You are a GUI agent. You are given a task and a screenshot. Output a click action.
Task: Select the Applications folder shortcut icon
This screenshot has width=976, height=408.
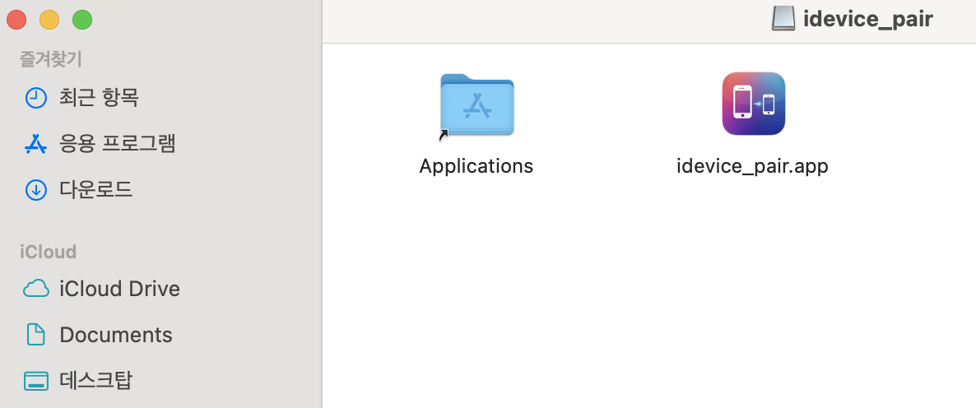pyautogui.click(x=476, y=106)
